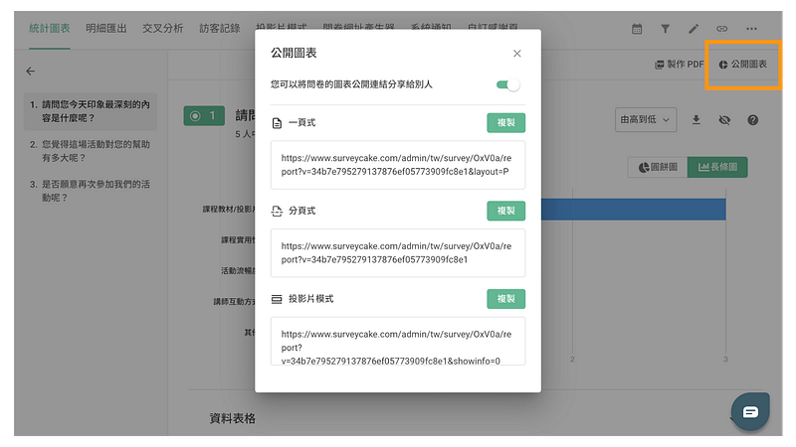The image size is (796, 447).
Task: Click the 投影片模式 URL text field
Action: (x=397, y=341)
